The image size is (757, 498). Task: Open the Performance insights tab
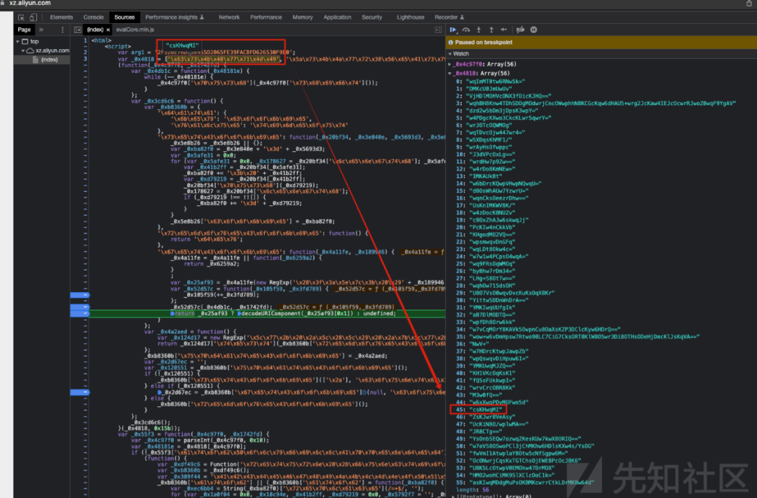tap(175, 18)
